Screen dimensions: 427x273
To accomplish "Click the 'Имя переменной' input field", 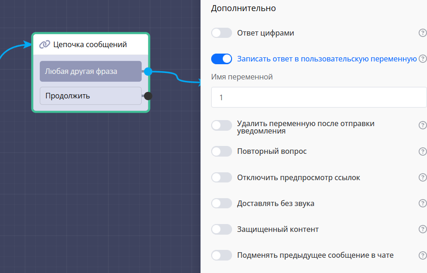I will coord(319,97).
